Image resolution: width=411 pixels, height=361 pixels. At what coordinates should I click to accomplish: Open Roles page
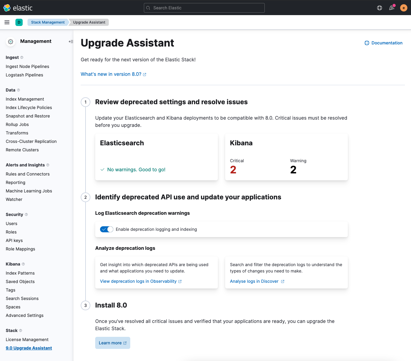click(11, 232)
